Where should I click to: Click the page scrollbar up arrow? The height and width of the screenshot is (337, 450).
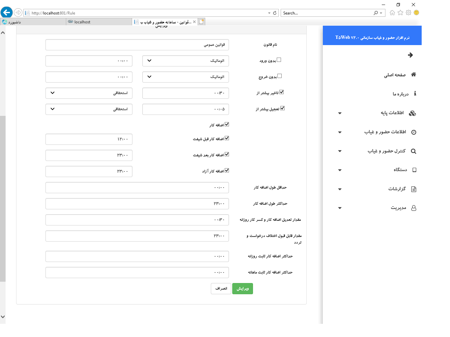(x=3, y=33)
